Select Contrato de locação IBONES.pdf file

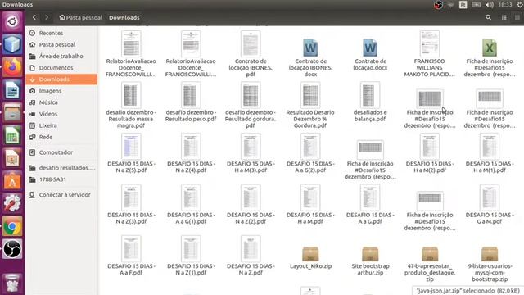click(x=251, y=54)
